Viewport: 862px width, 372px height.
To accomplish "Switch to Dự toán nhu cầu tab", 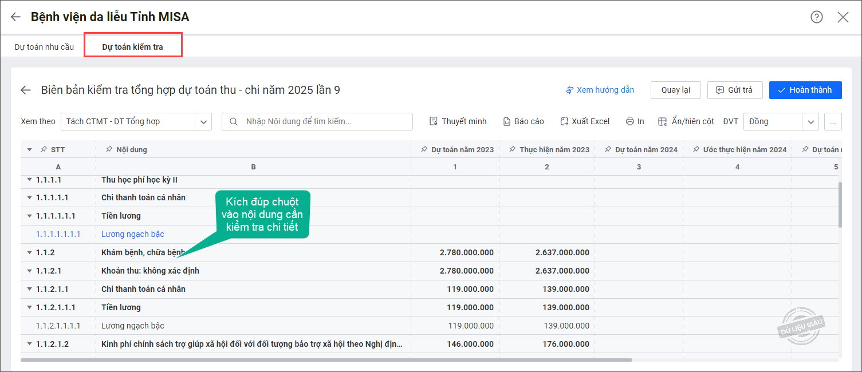I will pos(44,47).
